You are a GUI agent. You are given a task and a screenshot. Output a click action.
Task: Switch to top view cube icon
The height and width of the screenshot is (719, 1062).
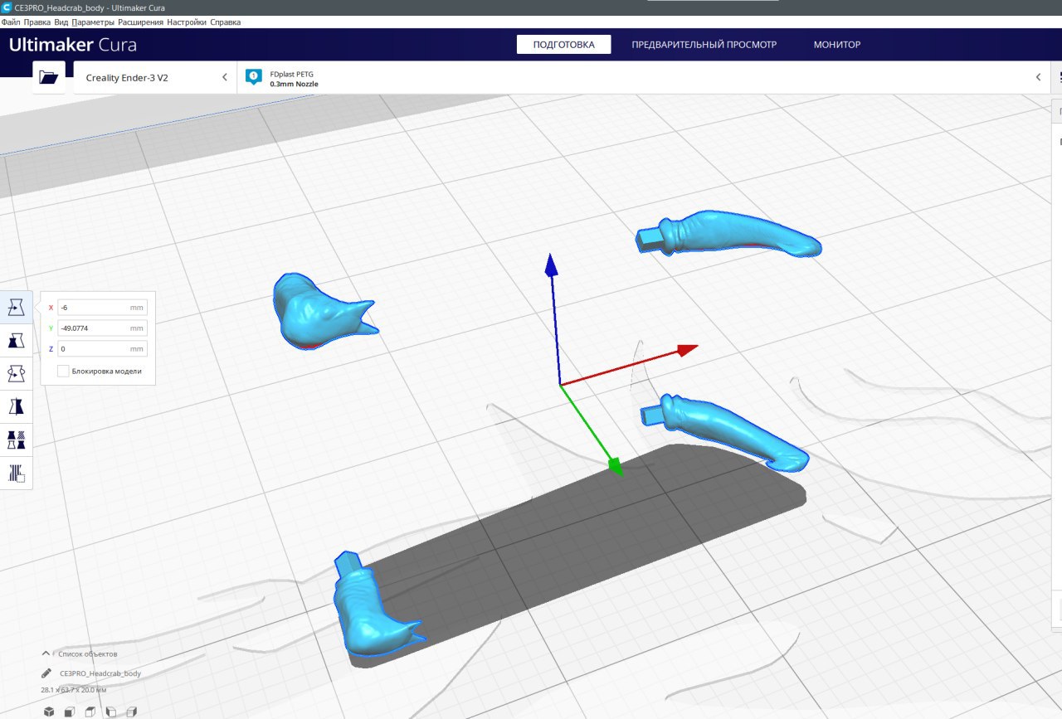tap(90, 712)
